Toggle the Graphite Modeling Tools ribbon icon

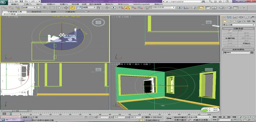click(201, 8)
